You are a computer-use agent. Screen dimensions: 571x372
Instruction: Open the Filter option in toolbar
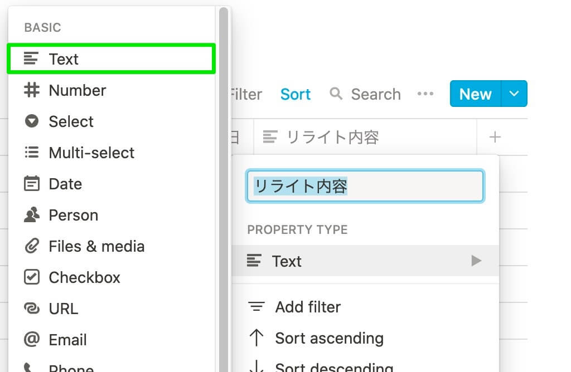pyautogui.click(x=246, y=94)
